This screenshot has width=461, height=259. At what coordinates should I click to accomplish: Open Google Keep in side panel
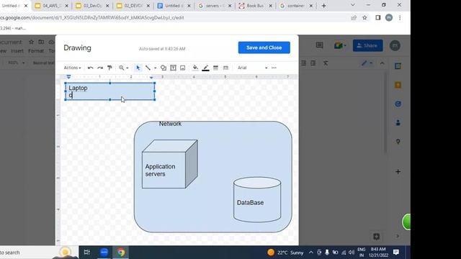tap(398, 85)
